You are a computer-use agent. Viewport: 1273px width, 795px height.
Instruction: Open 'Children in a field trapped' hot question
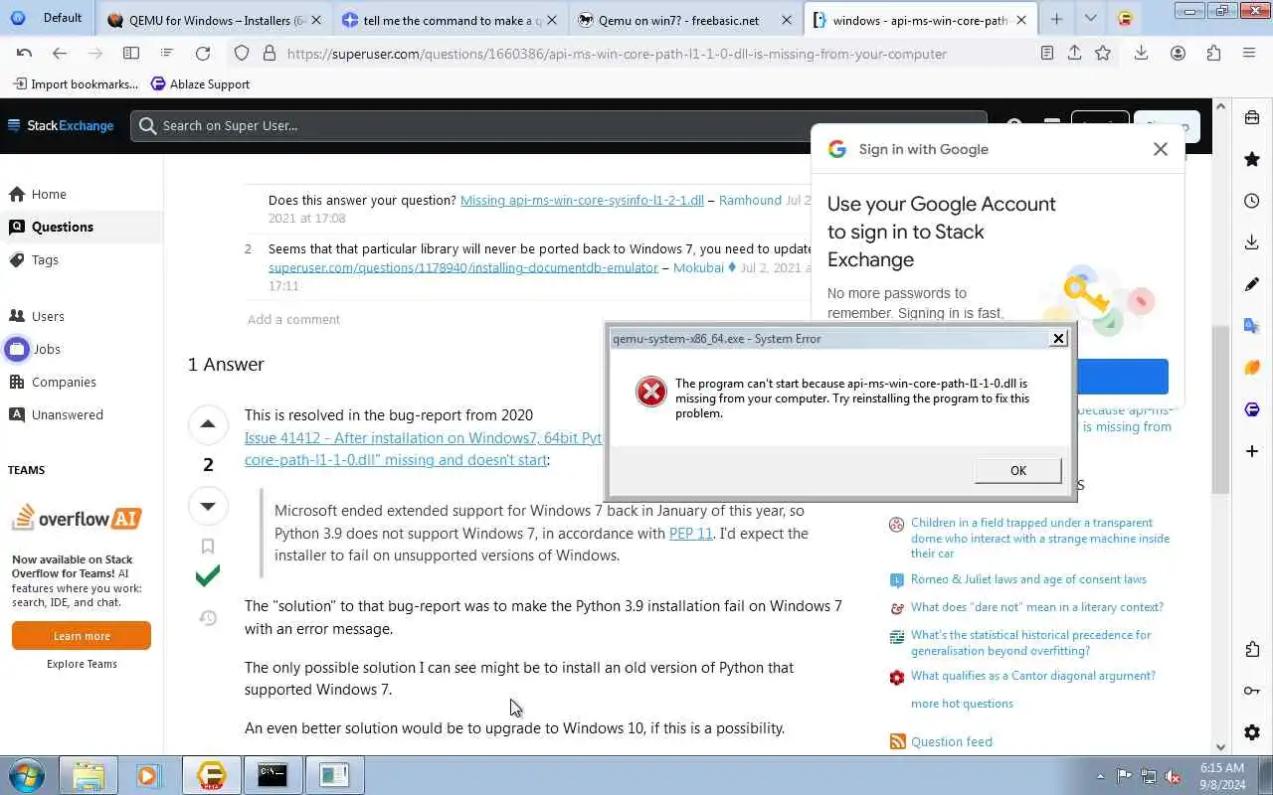1039,538
